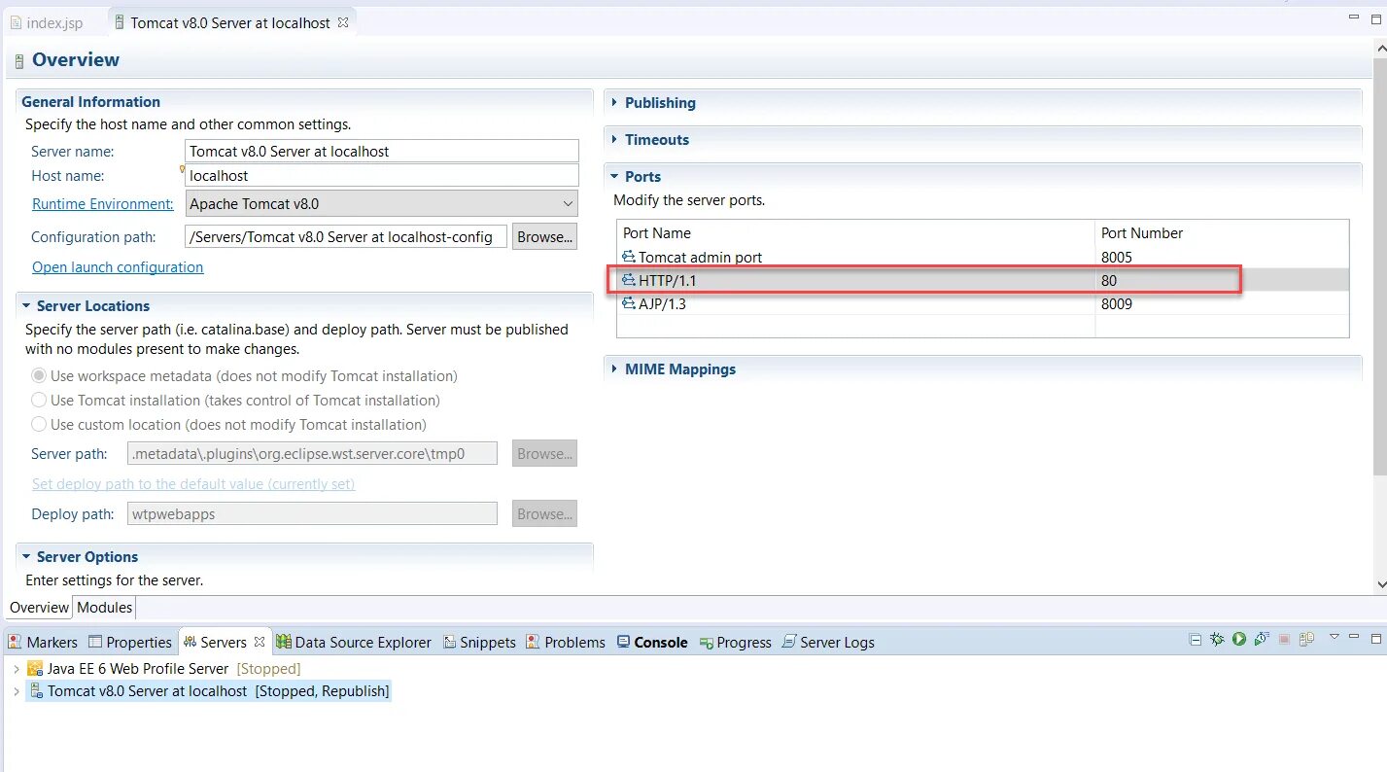Open the Properties view tab
Viewport: 1387px width, 772px height.
coord(130,643)
